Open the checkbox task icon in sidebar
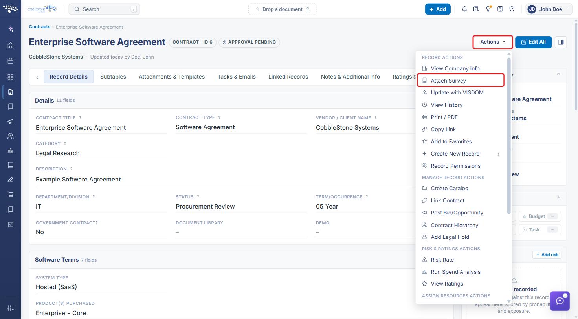This screenshot has height=319, width=578. 11,224
